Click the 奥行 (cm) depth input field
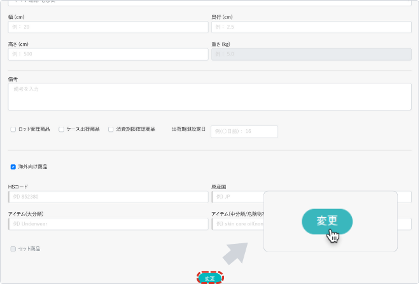 (311, 27)
